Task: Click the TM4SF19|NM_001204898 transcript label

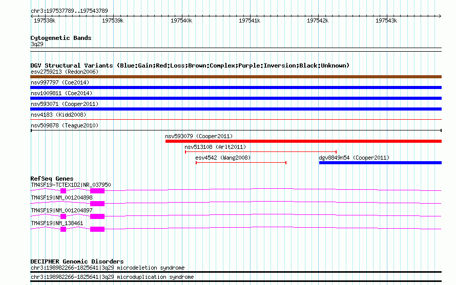Action: pyautogui.click(x=61, y=198)
